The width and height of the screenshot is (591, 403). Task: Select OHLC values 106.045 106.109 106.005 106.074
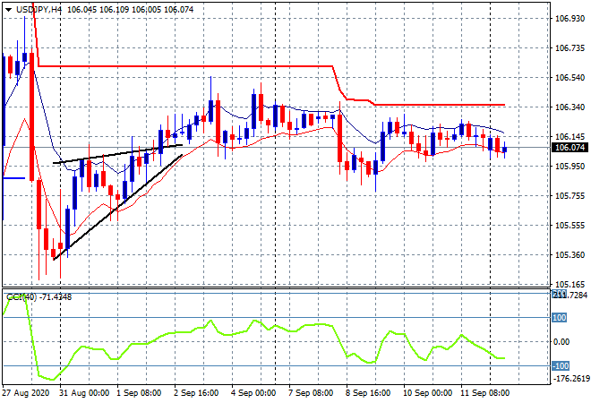[x=131, y=10]
